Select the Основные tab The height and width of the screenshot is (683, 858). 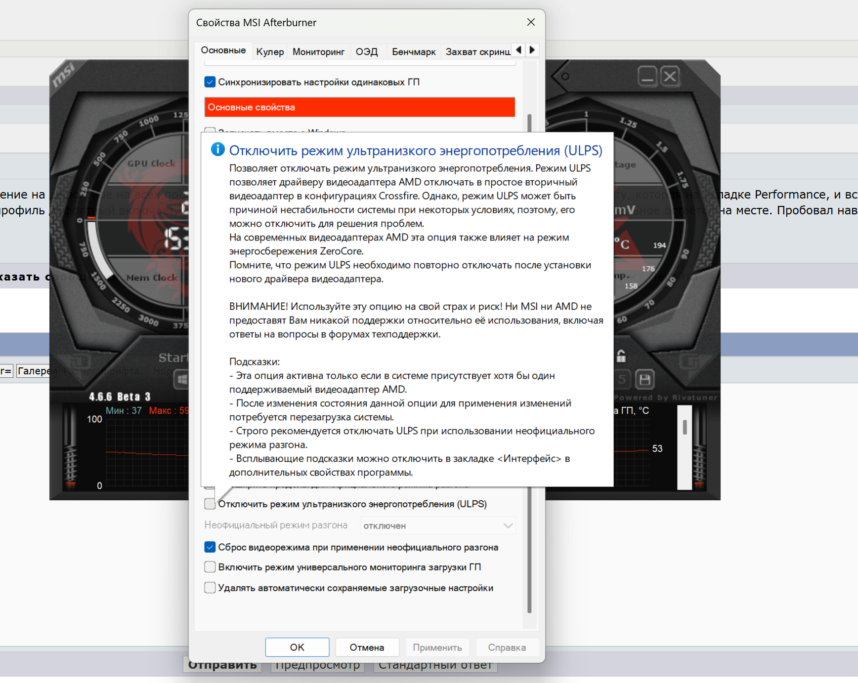coord(223,50)
